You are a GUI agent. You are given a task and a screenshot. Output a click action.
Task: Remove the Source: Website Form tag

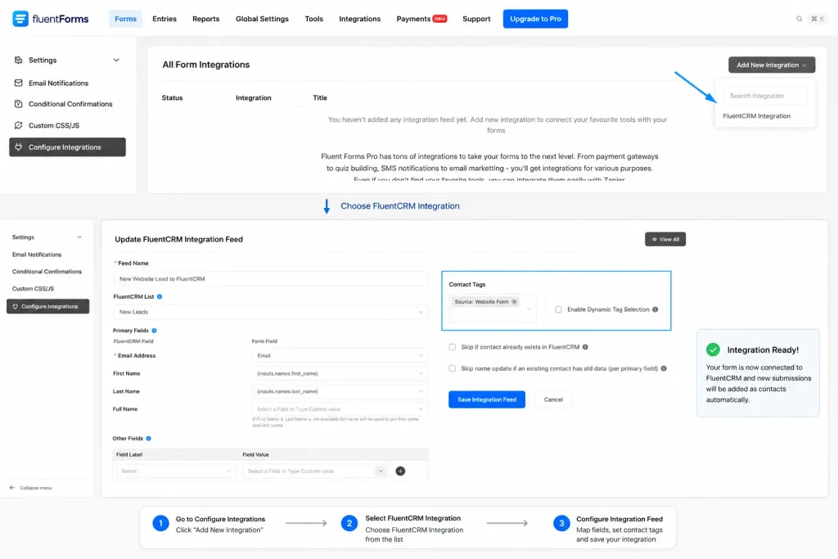coord(514,301)
